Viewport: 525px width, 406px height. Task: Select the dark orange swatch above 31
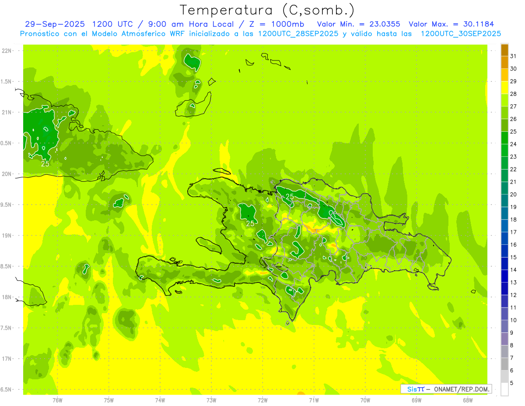(504, 50)
